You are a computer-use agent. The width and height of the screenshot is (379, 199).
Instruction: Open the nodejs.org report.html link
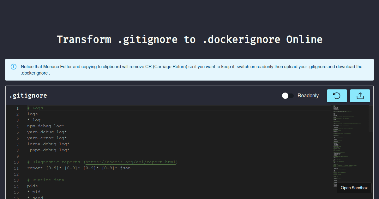(130, 162)
